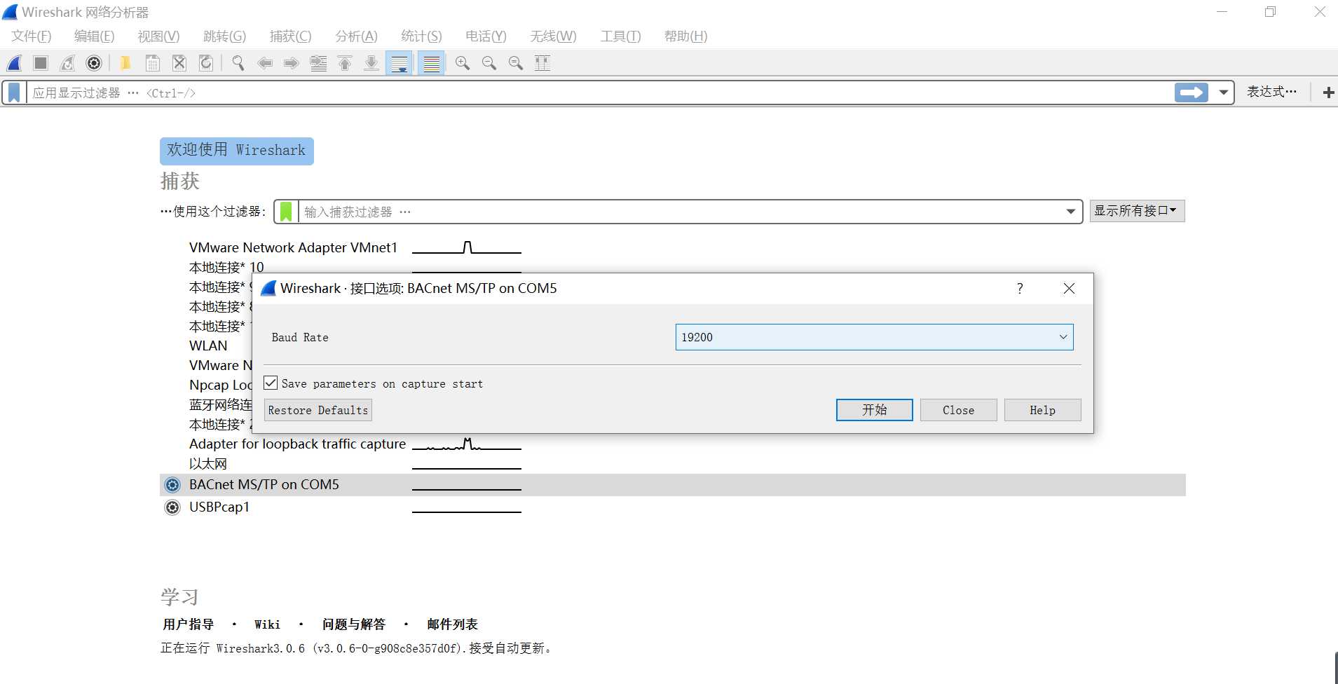The height and width of the screenshot is (684, 1338).
Task: Click the save capture file icon
Action: [152, 63]
